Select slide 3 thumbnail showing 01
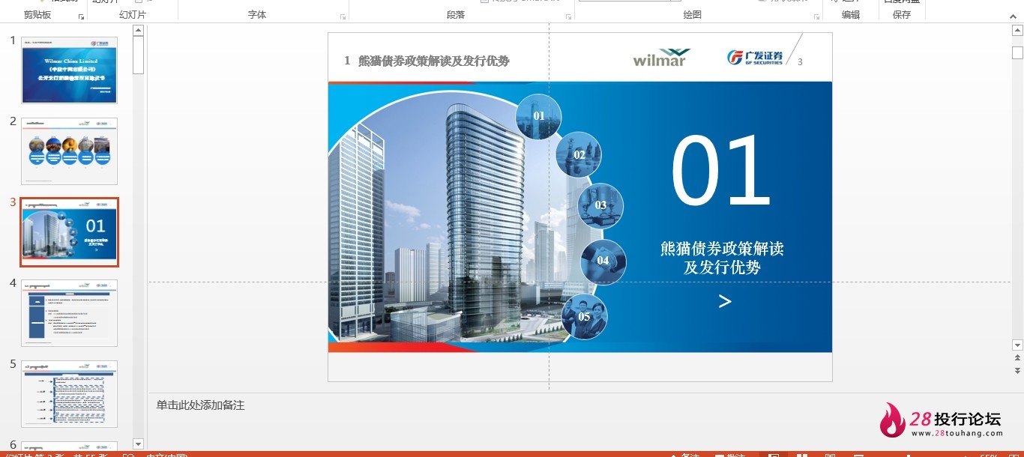Screen dimensions: 1024x457 coord(69,232)
